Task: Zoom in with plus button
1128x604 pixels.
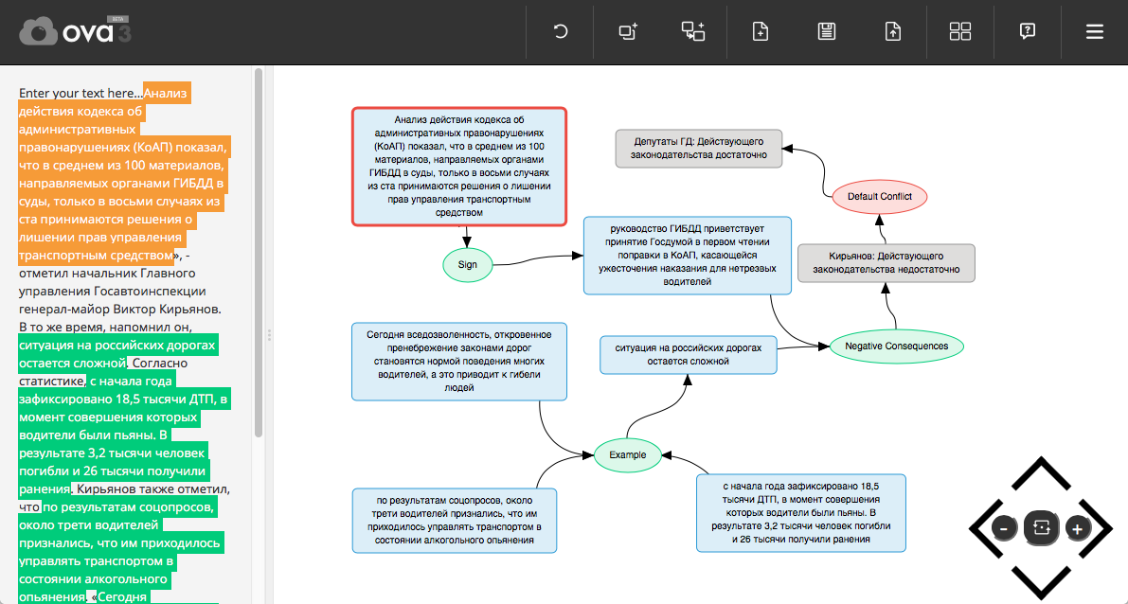Action: 1077,529
